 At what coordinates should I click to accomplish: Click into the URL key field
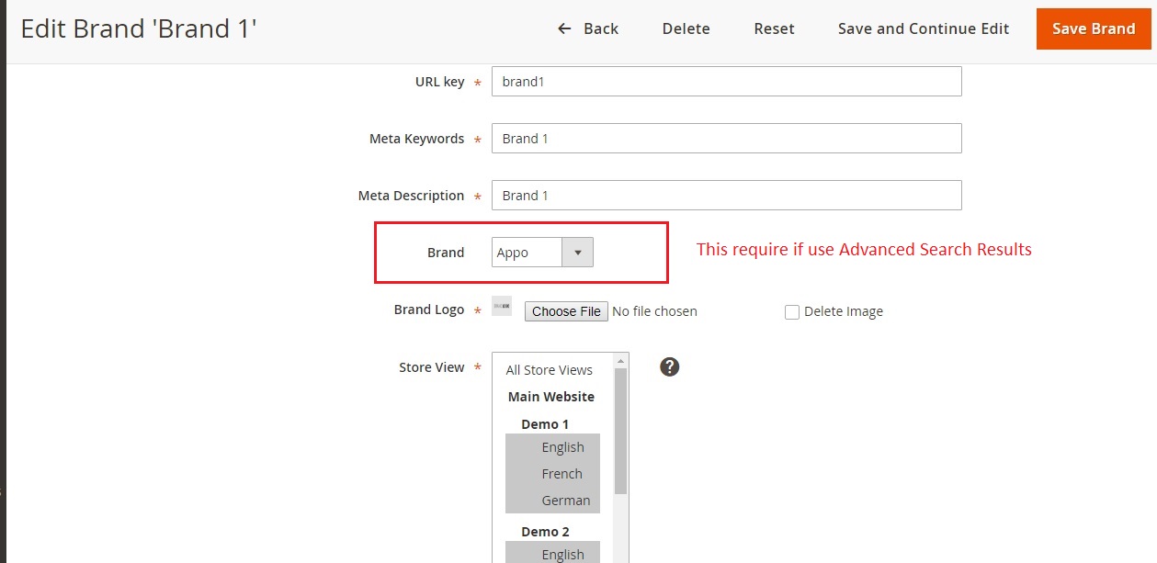[x=726, y=82]
